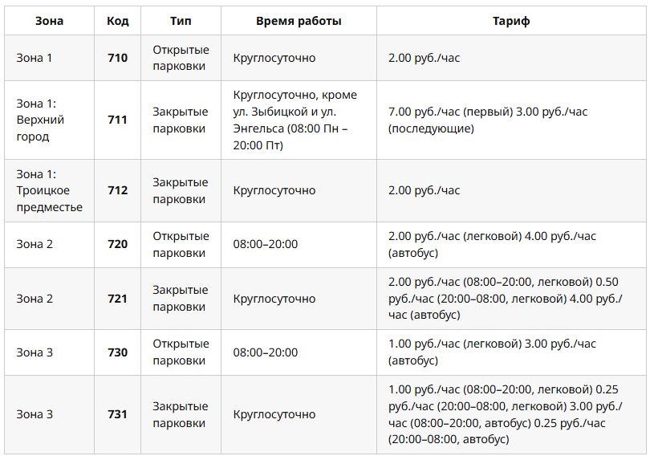
Task: Click the tariff cell for code 721
Action: click(505, 299)
